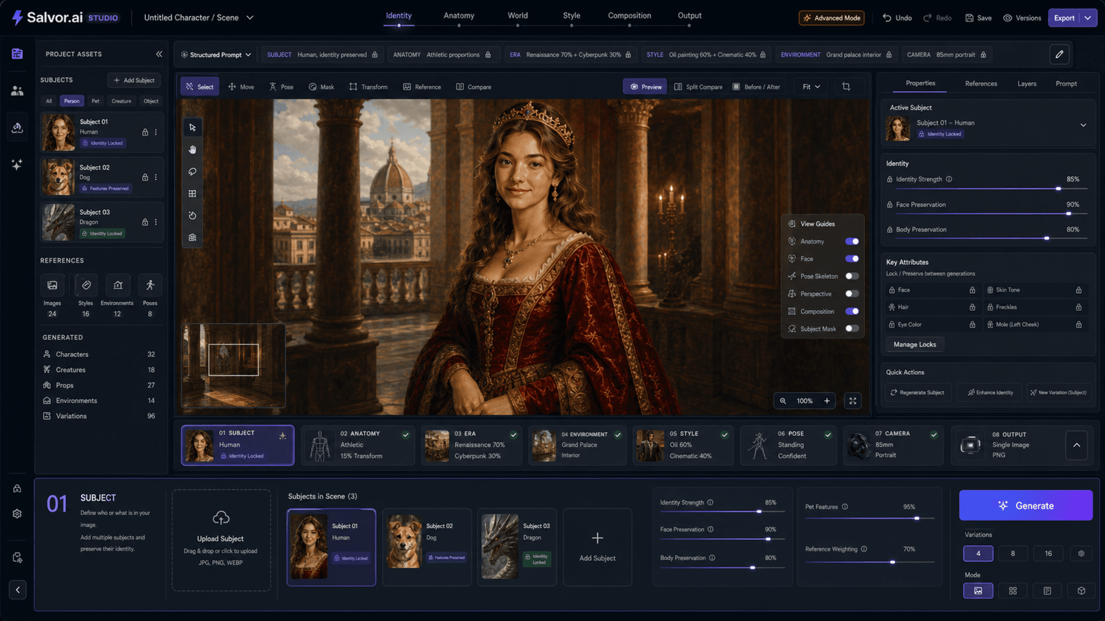Select the 02 Anatomy pipeline card

[358, 445]
